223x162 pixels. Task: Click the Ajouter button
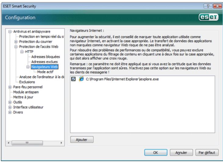click(x=82, y=140)
